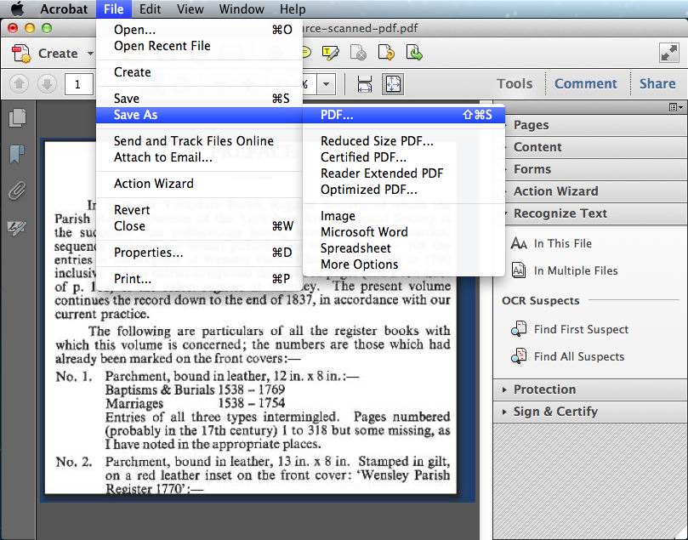This screenshot has width=688, height=540.
Task: Expand the Protection section
Action: coord(506,389)
